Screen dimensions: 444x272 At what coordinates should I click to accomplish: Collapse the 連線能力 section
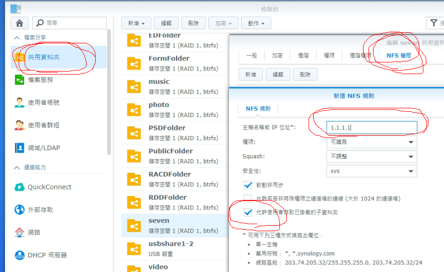click(17, 167)
